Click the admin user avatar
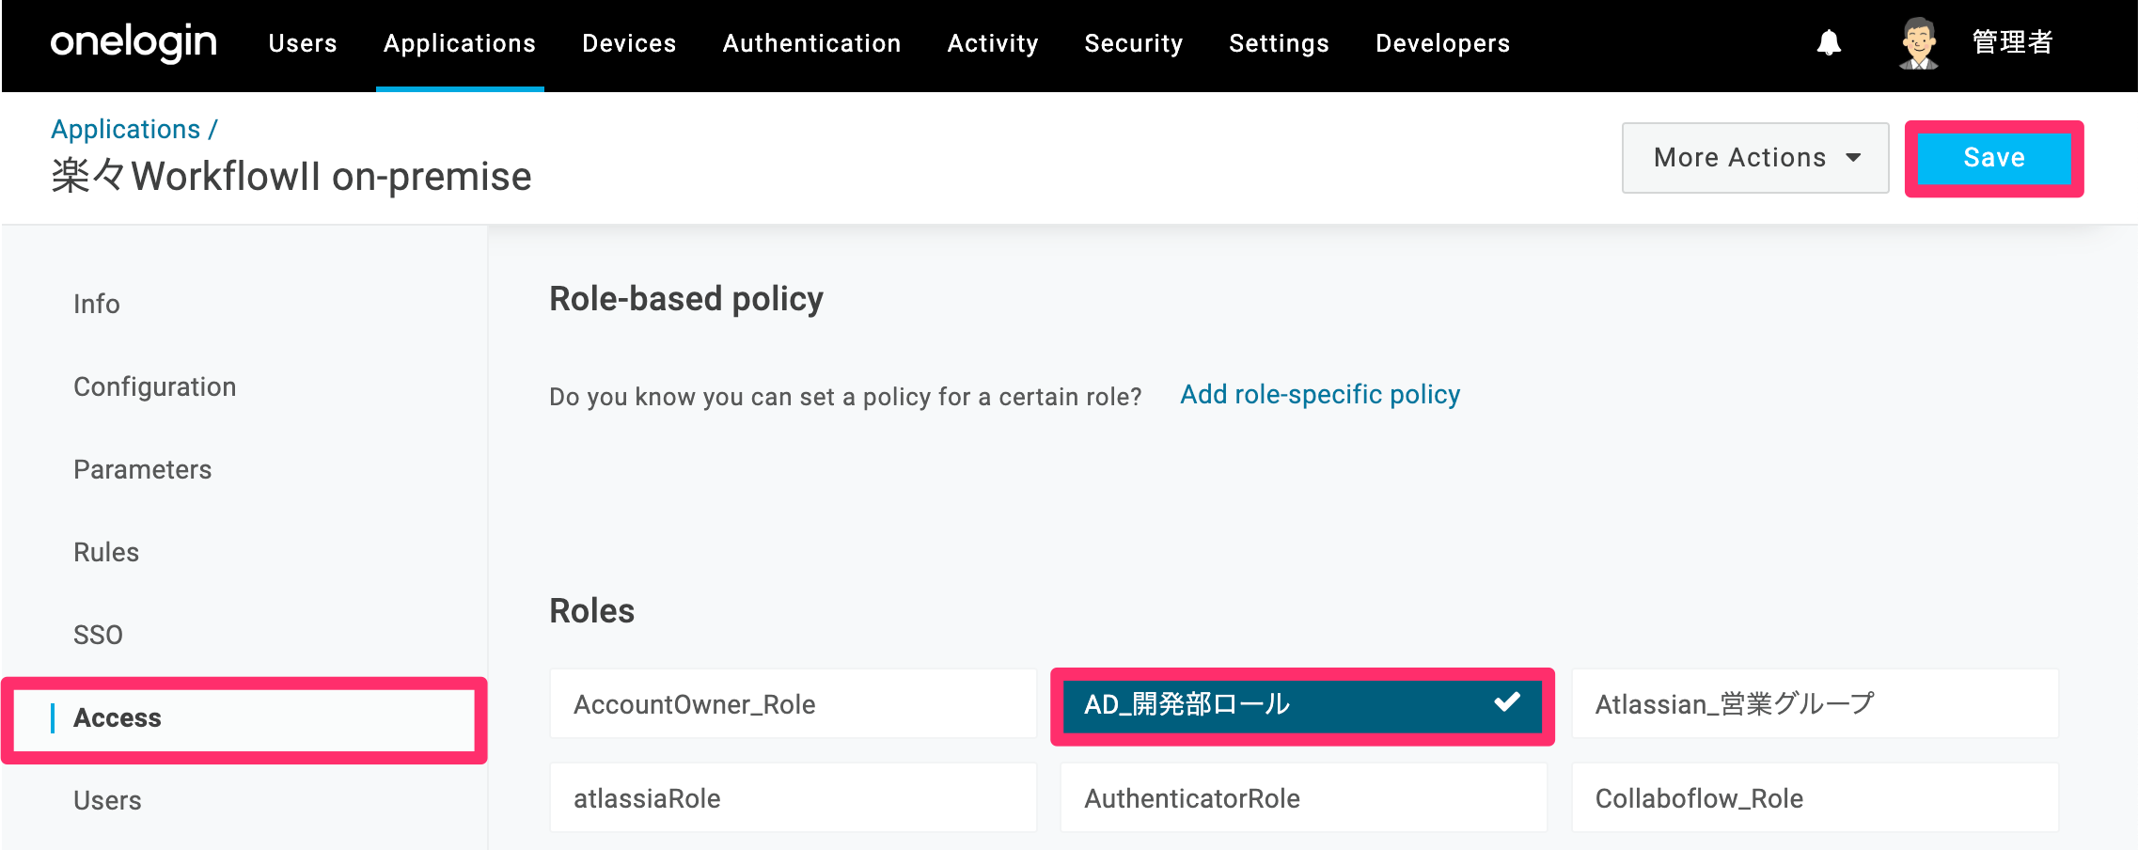Viewport: 2138px width, 850px height. click(1919, 43)
